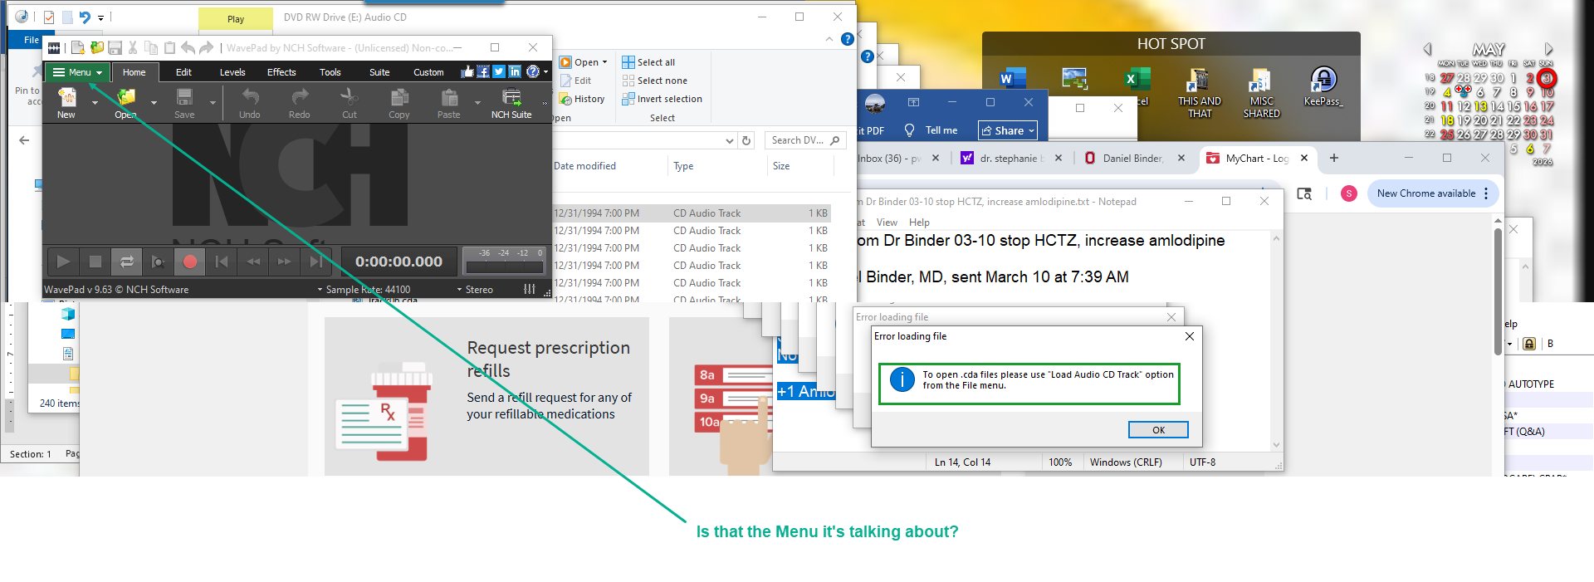Open the View menu in Notepad
The width and height of the screenshot is (1594, 582).
click(x=887, y=223)
